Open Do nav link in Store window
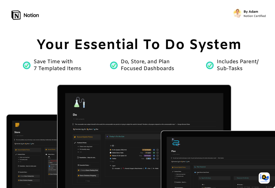 coord(23,144)
